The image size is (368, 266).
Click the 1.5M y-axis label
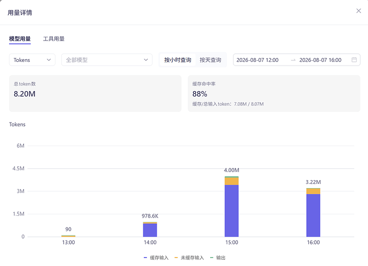click(x=18, y=214)
